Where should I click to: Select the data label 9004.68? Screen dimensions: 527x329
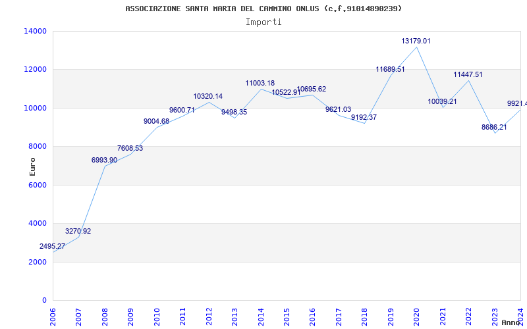point(156,122)
